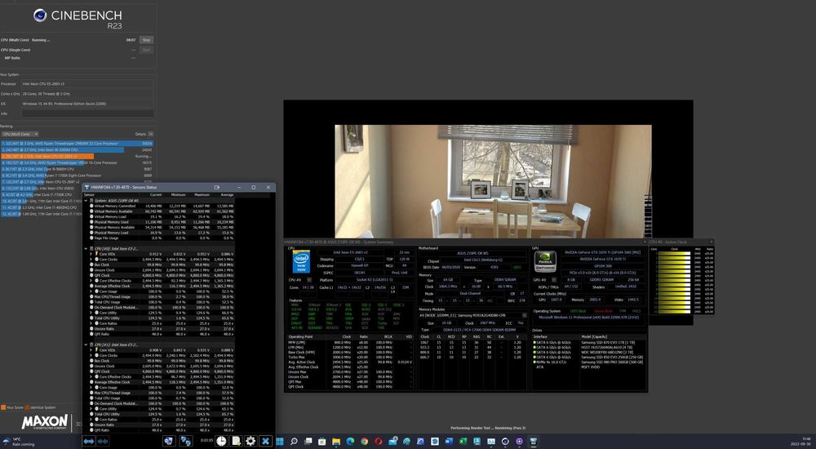Click the Average column header in HWiNFO sensors
The height and width of the screenshot is (449, 816).
[227, 195]
